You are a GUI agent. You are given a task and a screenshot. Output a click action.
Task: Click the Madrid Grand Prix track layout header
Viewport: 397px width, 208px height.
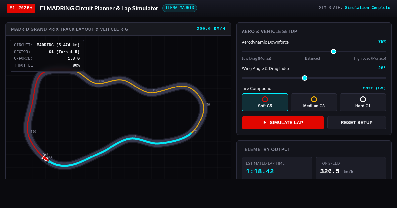(x=69, y=29)
